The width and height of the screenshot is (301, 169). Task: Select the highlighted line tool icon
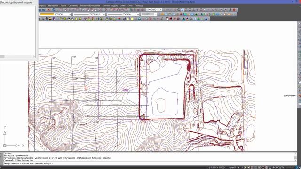click(182, 10)
